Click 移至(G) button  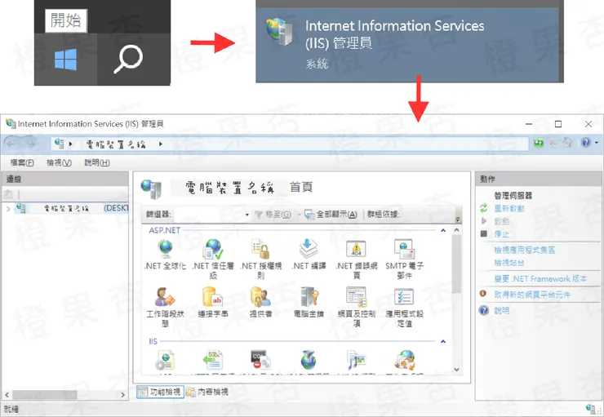tap(273, 215)
